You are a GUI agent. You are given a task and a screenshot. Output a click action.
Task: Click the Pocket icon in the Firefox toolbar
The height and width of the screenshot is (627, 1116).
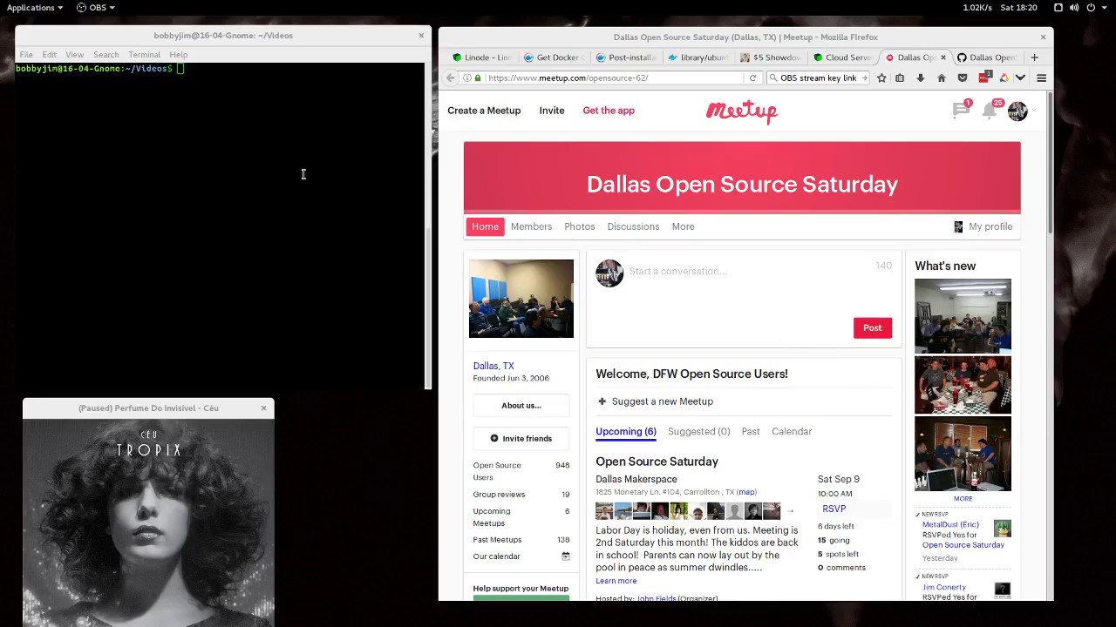[x=962, y=78]
